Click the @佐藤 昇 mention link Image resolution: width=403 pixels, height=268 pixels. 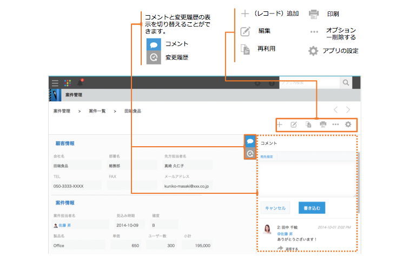[x=286, y=233]
